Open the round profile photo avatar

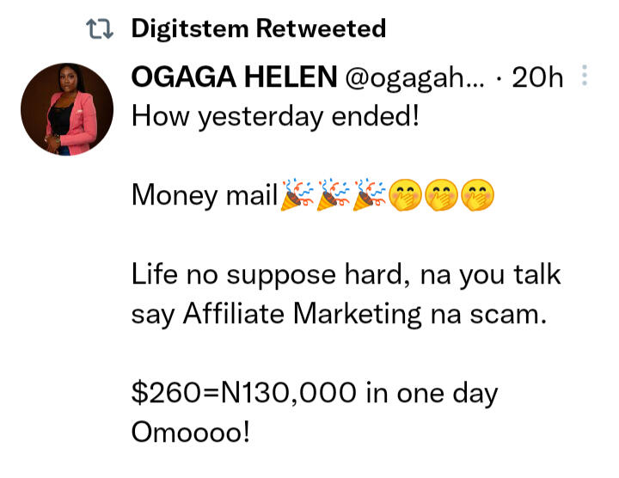(67, 109)
